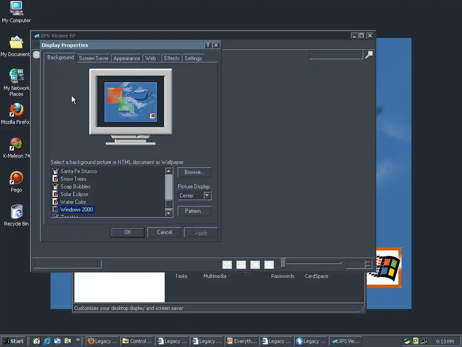Screen dimensions: 462x347
Task: Select Santa Fe Stucco wallpaper
Action: [x=74, y=171]
